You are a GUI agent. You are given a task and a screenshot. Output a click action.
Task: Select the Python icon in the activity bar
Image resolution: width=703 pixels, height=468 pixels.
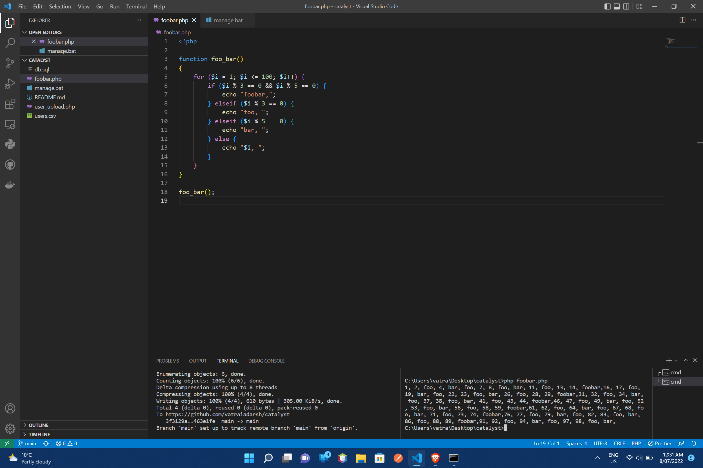tap(10, 144)
